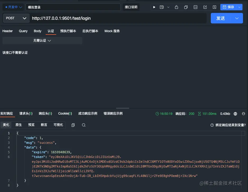
Task: Click the lightning document icon
Action: click(x=214, y=7)
